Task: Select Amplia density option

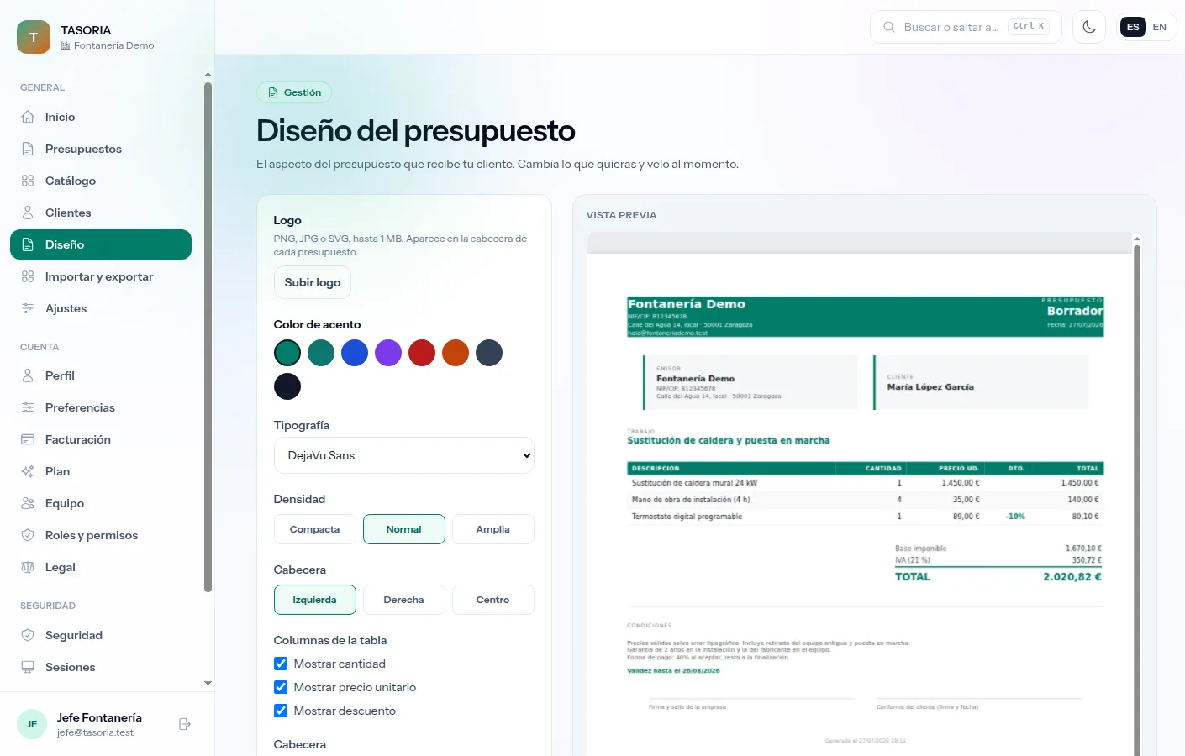Action: 493,529
